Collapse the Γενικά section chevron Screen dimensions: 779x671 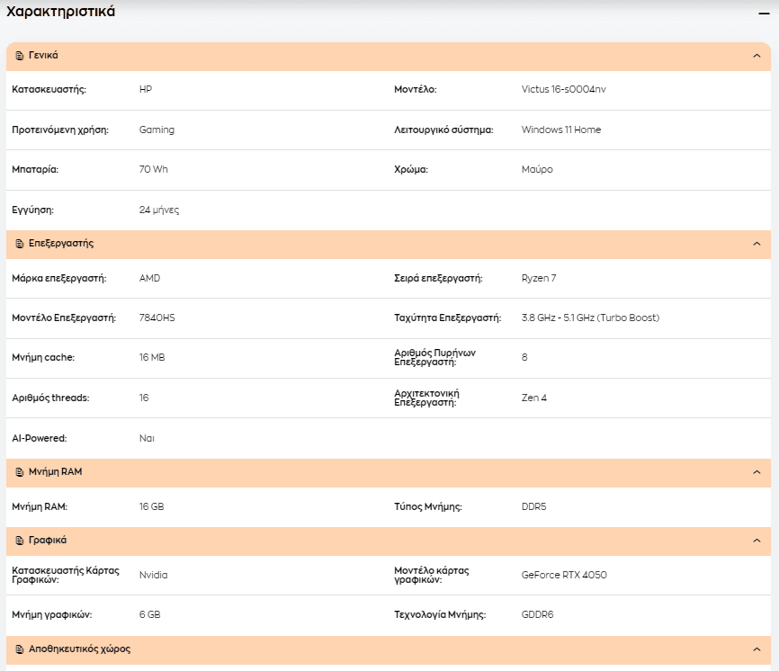[x=757, y=56]
